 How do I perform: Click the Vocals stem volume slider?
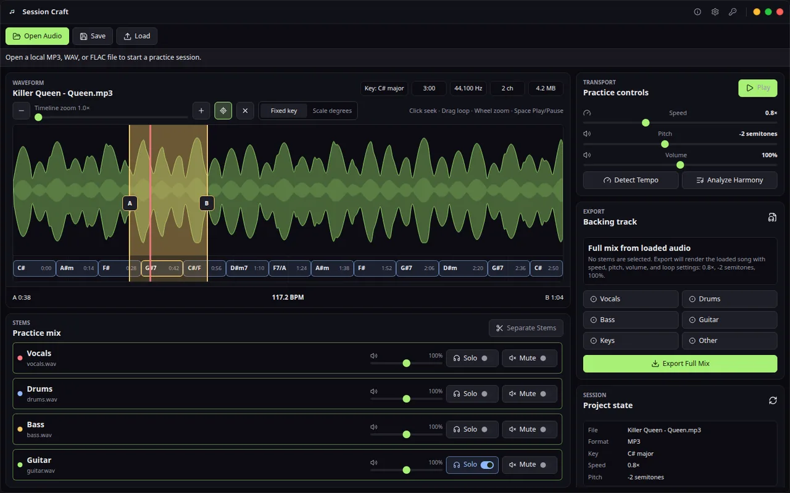406,364
